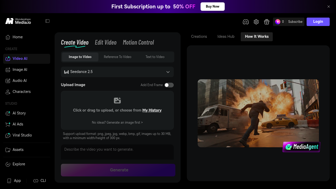The width and height of the screenshot is (336, 189).
Task: Open Image AI in sidebar
Action: (27, 70)
